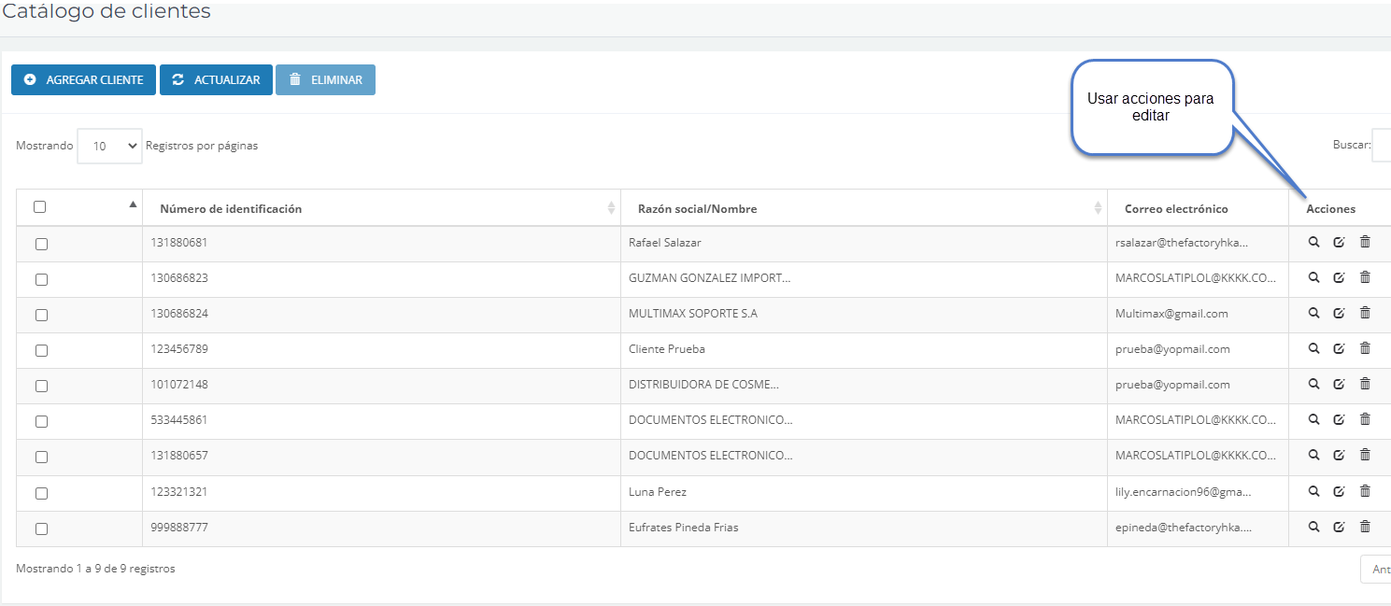The width and height of the screenshot is (1391, 606).
Task: Open the records per page dropdown
Action: click(109, 147)
